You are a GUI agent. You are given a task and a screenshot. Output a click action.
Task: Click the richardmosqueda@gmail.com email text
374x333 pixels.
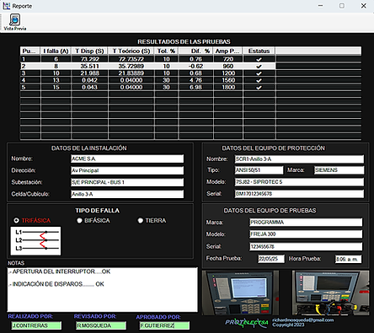point(303,320)
